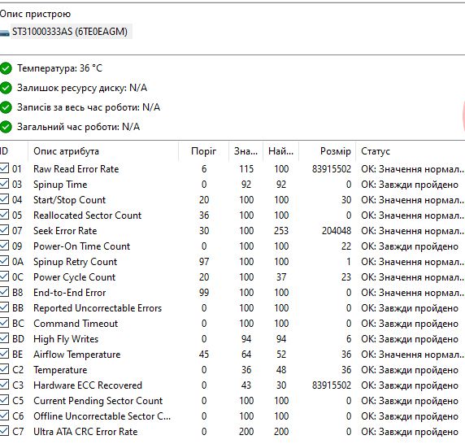This screenshot has width=465, height=444.
Task: Toggle checkbox for C6 Offline Uncorrectable Sector
Action: [4, 415]
